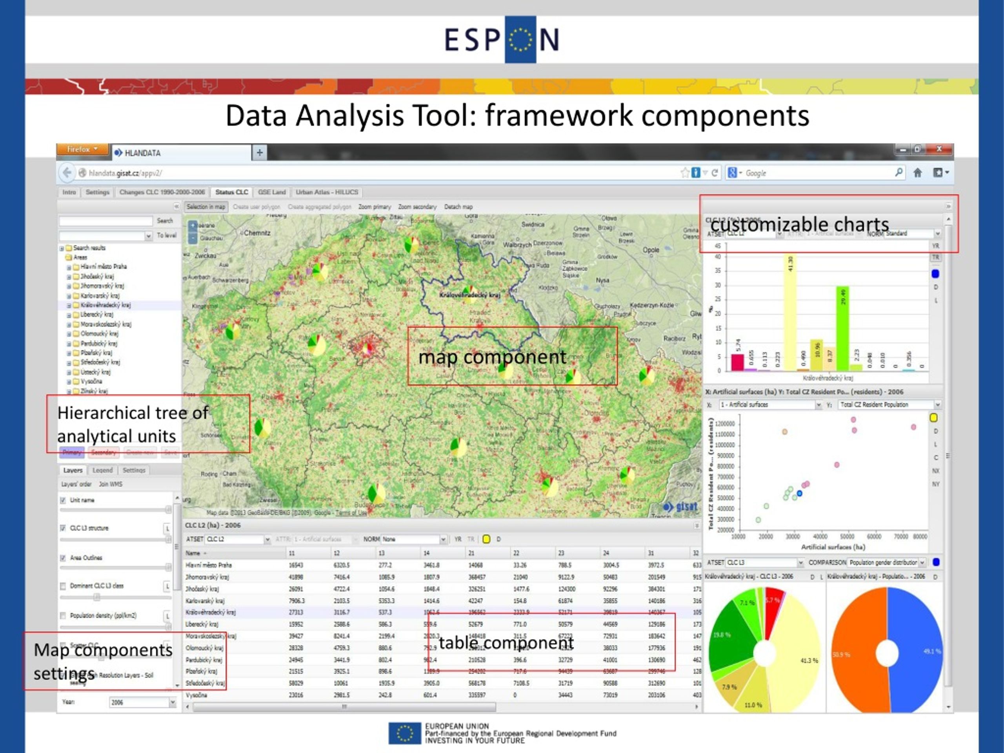The height and width of the screenshot is (753, 1004).
Task: Toggle the Area Outlines layer checkbox
Action: click(x=63, y=558)
